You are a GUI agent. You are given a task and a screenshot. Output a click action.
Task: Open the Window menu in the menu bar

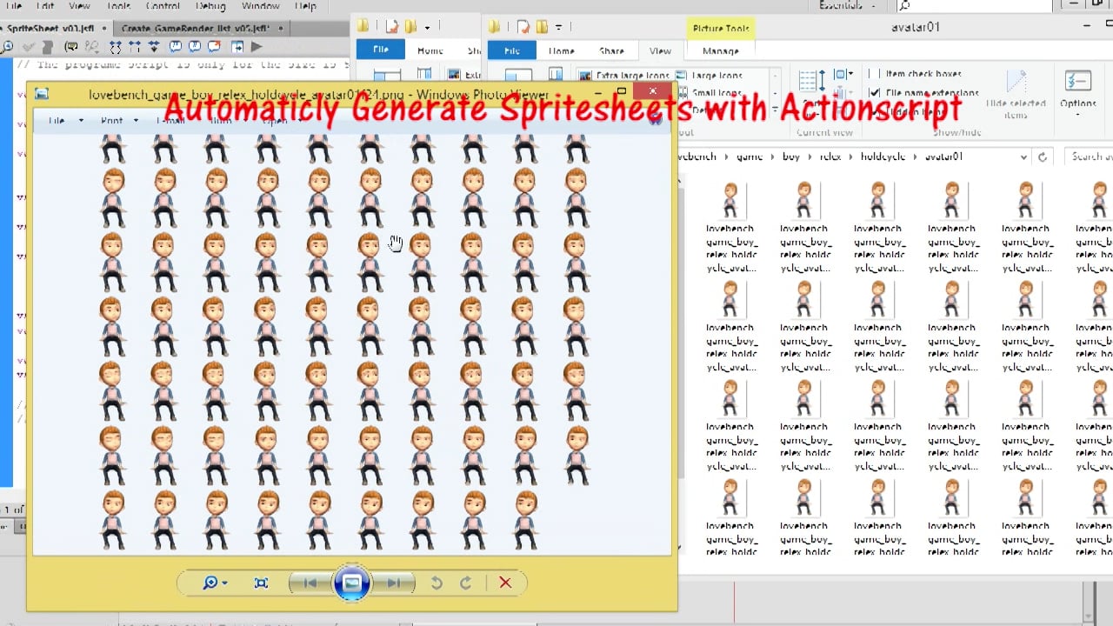(260, 6)
